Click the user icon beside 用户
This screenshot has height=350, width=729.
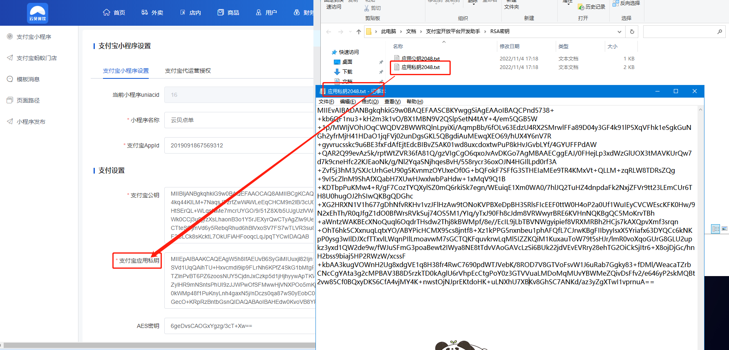coord(259,12)
